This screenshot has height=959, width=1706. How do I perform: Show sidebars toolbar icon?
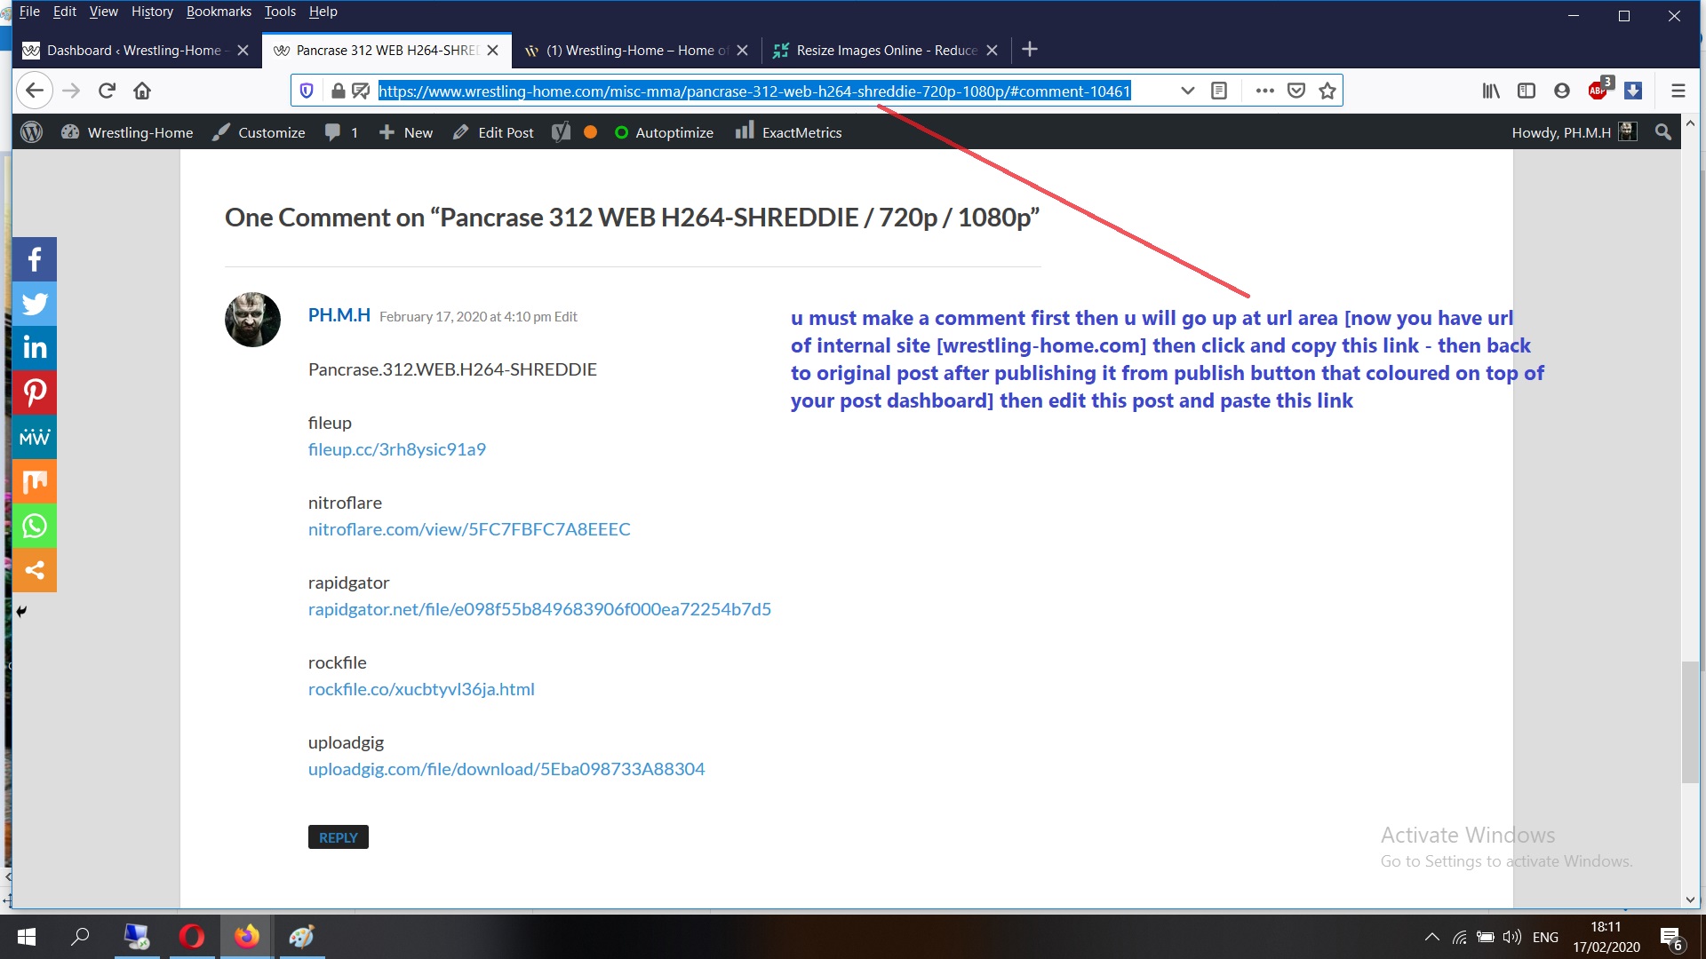coord(1527,91)
